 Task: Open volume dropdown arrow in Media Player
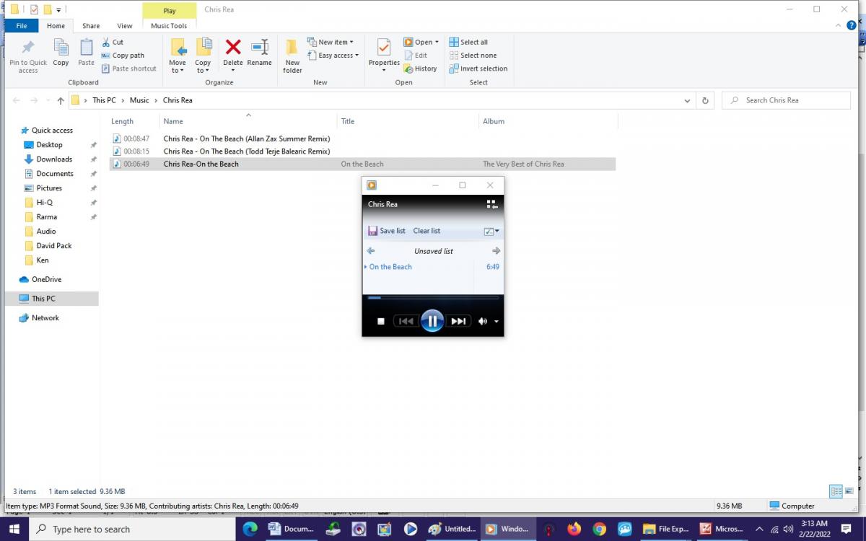[x=497, y=322]
